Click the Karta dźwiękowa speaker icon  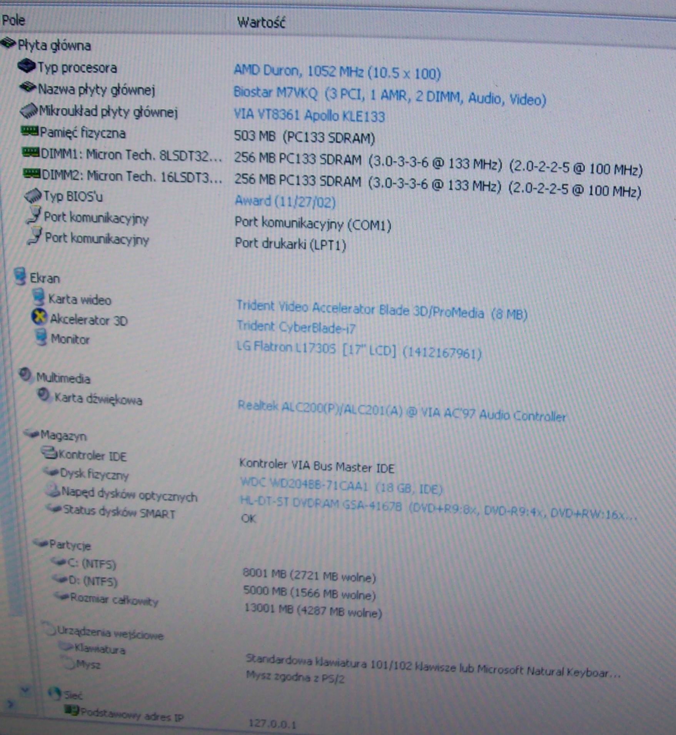pyautogui.click(x=44, y=394)
